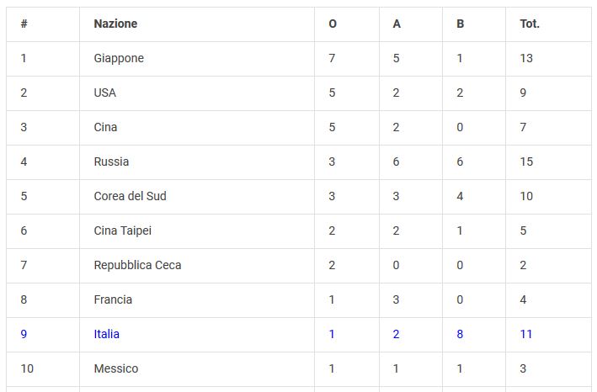Click the A (silver) column header
This screenshot has height=392, width=597.
[x=397, y=24]
